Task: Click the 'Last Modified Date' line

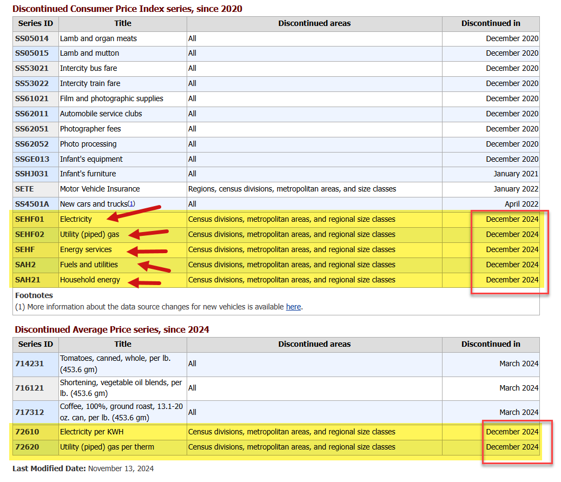Action: coord(83,468)
